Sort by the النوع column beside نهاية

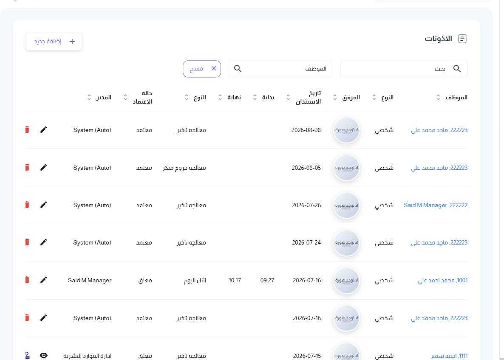click(x=187, y=97)
